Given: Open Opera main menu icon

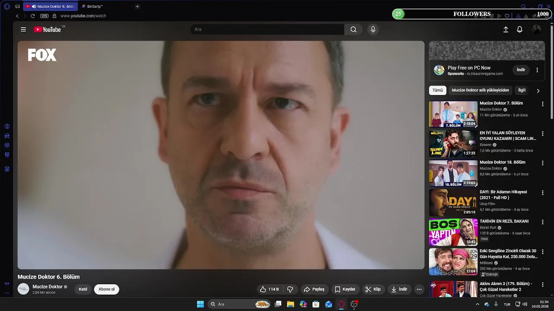Looking at the screenshot, I should (x=7, y=6).
